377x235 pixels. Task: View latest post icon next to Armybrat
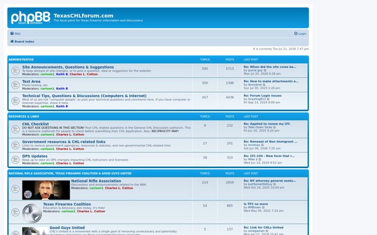click(x=264, y=85)
